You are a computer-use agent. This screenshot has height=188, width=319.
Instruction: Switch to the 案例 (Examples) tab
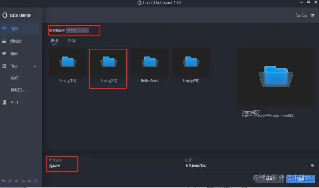(x=71, y=41)
